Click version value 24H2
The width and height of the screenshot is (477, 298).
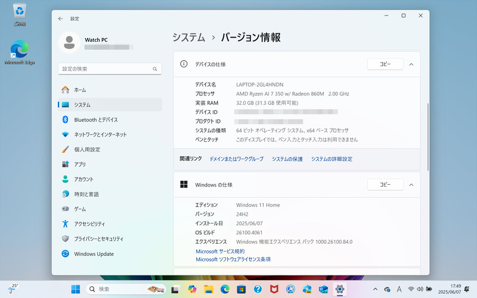click(242, 215)
